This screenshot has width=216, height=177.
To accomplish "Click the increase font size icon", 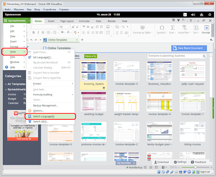I will (x=73, y=27).
